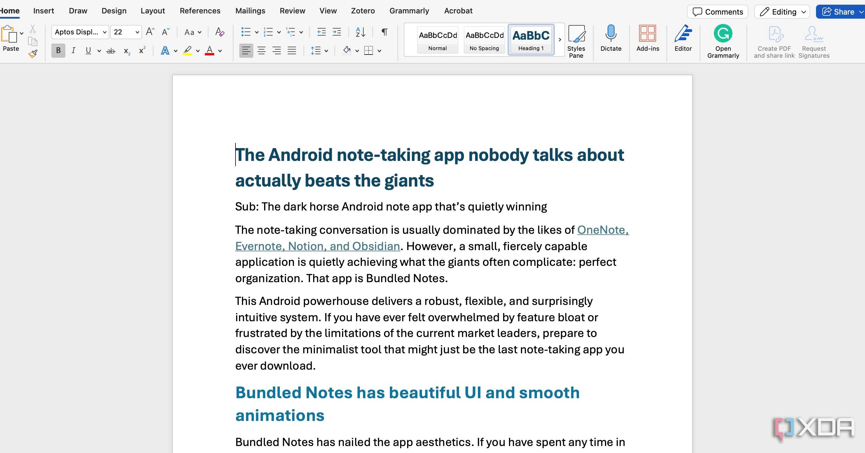Image resolution: width=865 pixels, height=453 pixels.
Task: Open the Zotero tab
Action: tap(362, 11)
